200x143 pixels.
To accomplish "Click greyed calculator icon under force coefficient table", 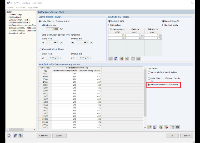I will 138,59.
